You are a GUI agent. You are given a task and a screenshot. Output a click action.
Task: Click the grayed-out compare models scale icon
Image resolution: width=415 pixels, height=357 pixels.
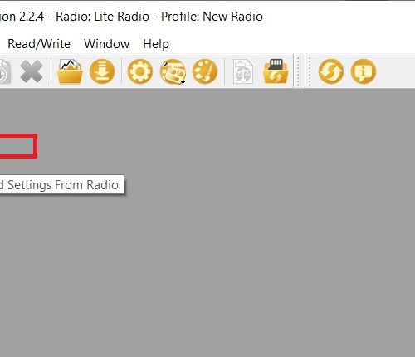[243, 71]
